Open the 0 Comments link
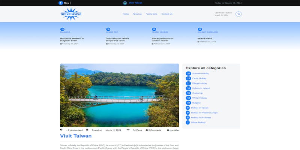The height and width of the screenshot is (150, 300). [155, 130]
